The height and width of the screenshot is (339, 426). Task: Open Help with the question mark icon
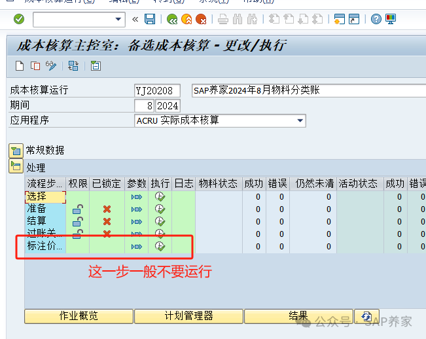click(376, 19)
